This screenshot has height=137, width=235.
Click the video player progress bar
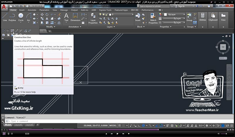(x=117, y=130)
